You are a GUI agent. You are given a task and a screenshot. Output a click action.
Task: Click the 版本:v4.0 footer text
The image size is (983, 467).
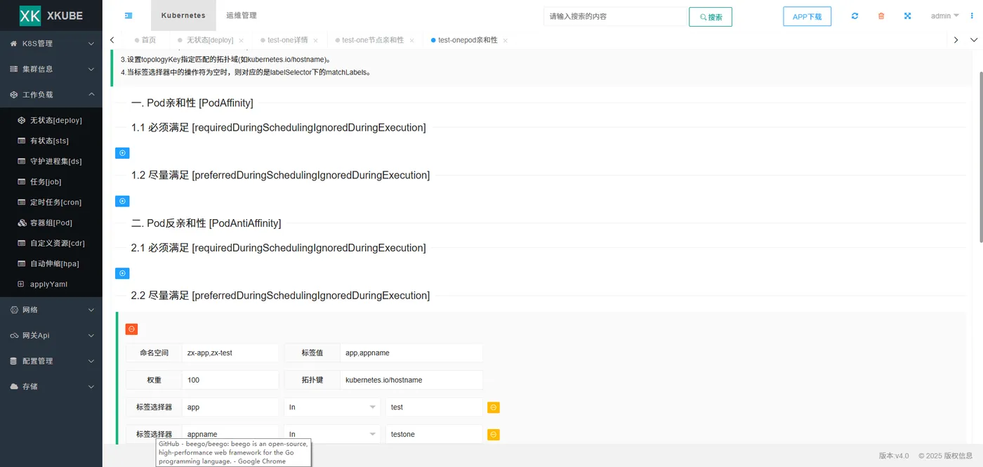pos(894,456)
